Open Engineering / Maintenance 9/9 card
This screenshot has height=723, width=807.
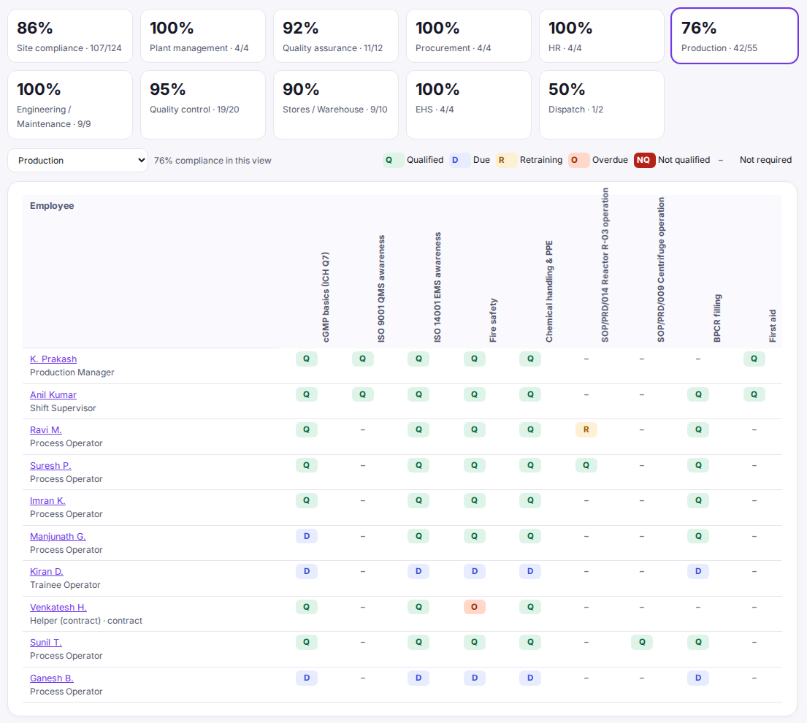click(x=70, y=105)
